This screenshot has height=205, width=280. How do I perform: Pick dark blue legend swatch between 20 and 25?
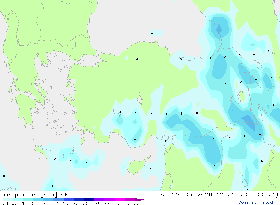(x=79, y=199)
